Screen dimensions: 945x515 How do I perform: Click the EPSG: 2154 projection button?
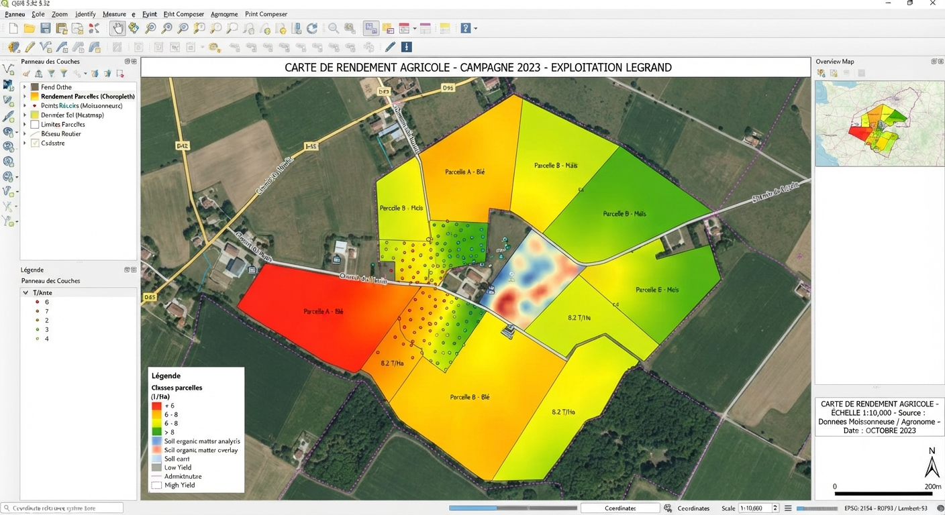(x=886, y=508)
